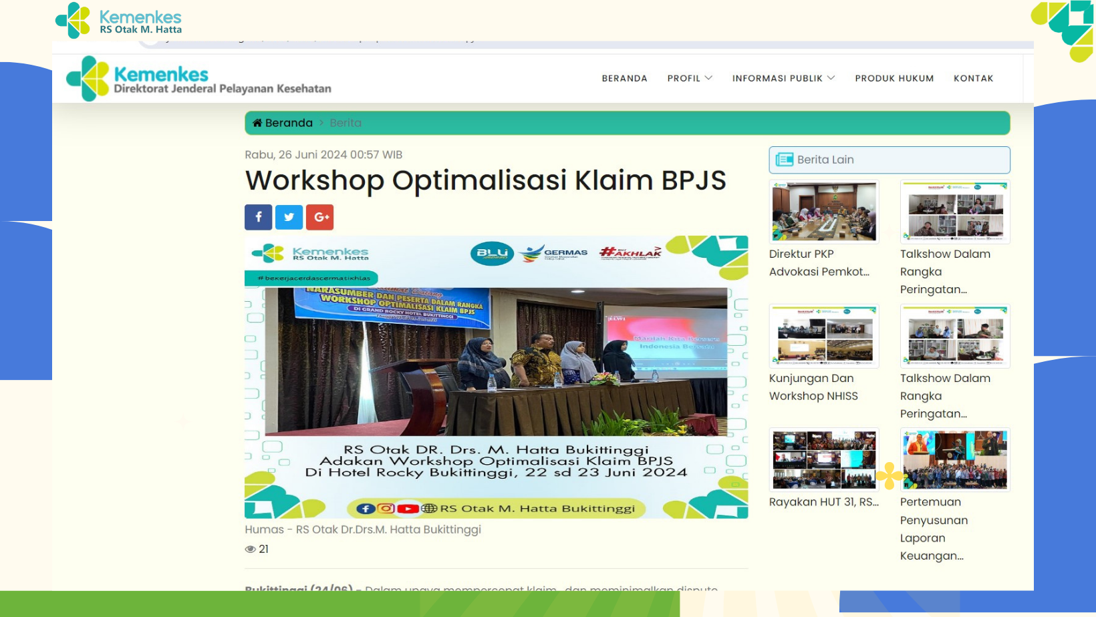This screenshot has width=1096, height=617.
Task: Open Kunjungan Dan Workshop NHISS thumbnail
Action: point(823,336)
